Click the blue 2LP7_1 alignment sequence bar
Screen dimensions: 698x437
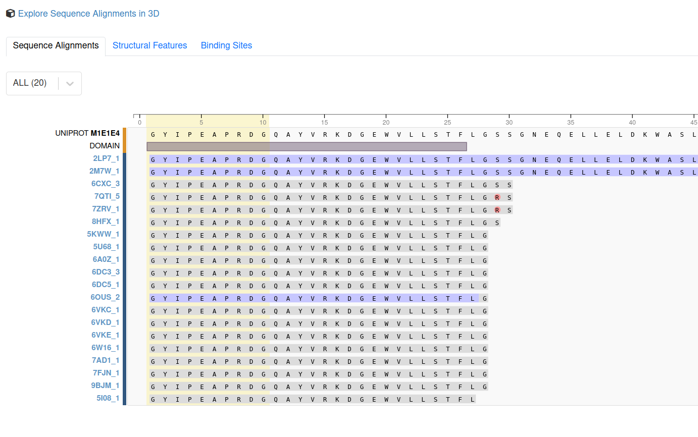click(424, 159)
